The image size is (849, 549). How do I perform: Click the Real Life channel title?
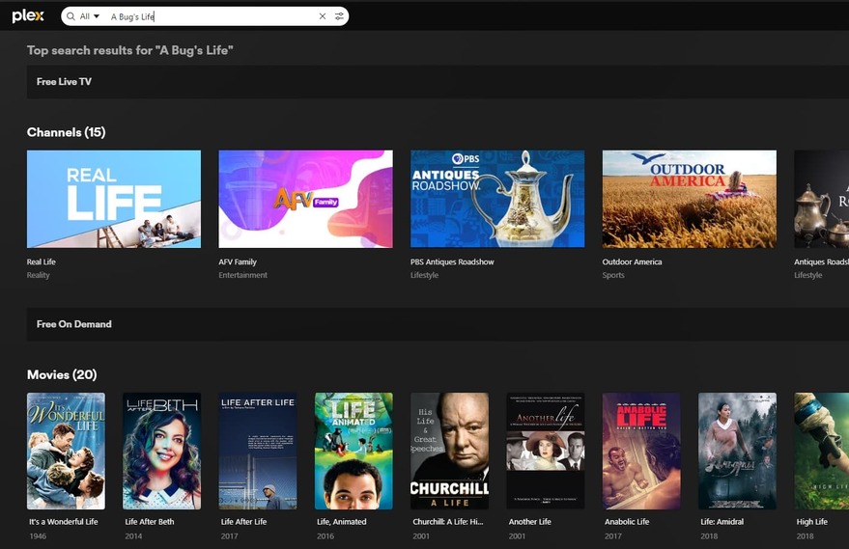pyautogui.click(x=42, y=261)
